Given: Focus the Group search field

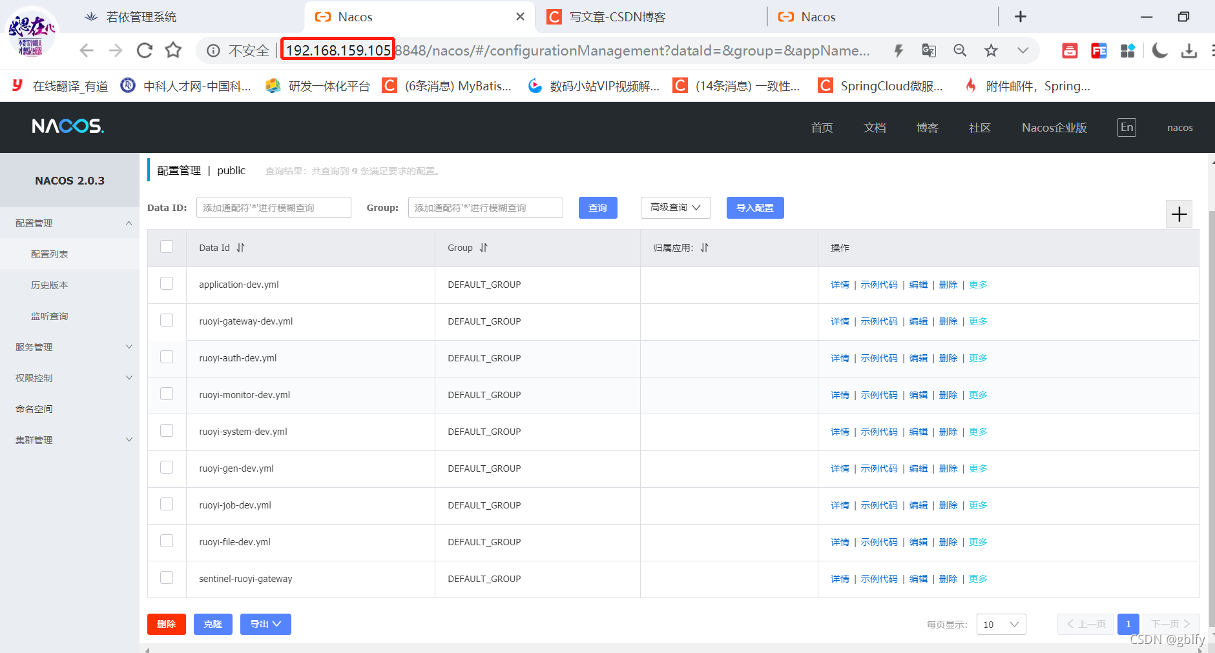Looking at the screenshot, I should coord(486,208).
